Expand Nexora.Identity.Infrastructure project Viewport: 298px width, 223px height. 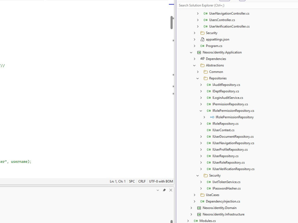pos(191,214)
